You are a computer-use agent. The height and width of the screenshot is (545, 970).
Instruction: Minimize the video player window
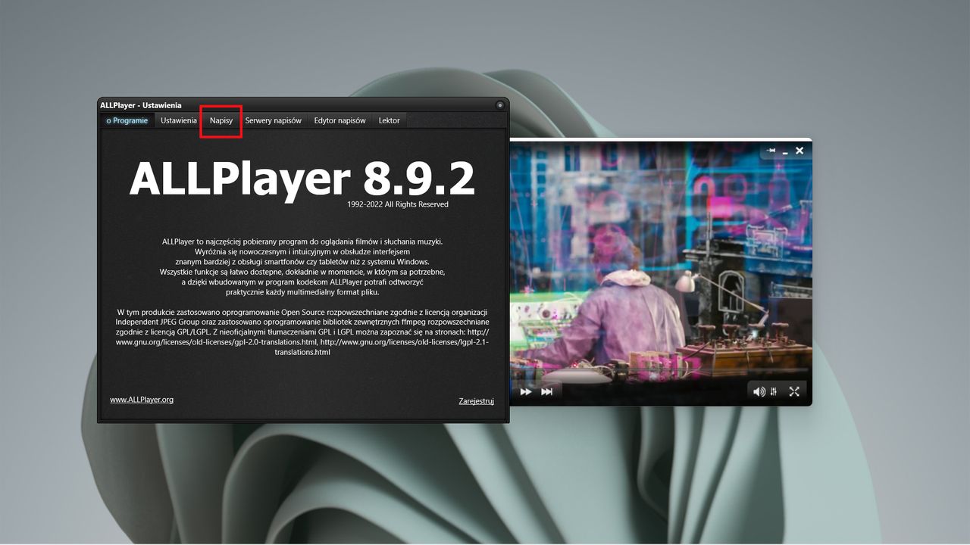pyautogui.click(x=785, y=152)
